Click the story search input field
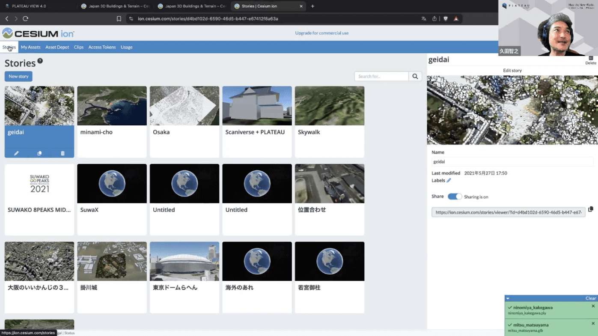This screenshot has height=336, width=598. point(381,76)
